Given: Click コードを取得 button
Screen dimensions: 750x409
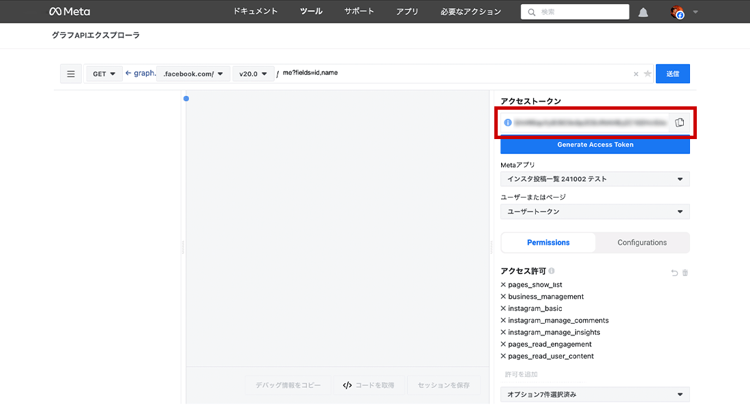Looking at the screenshot, I should [x=369, y=385].
